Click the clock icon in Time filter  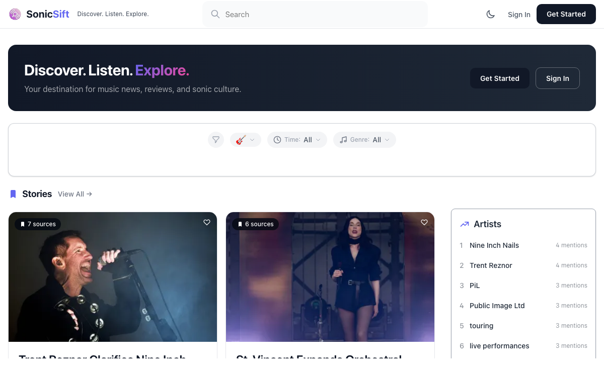click(x=277, y=139)
